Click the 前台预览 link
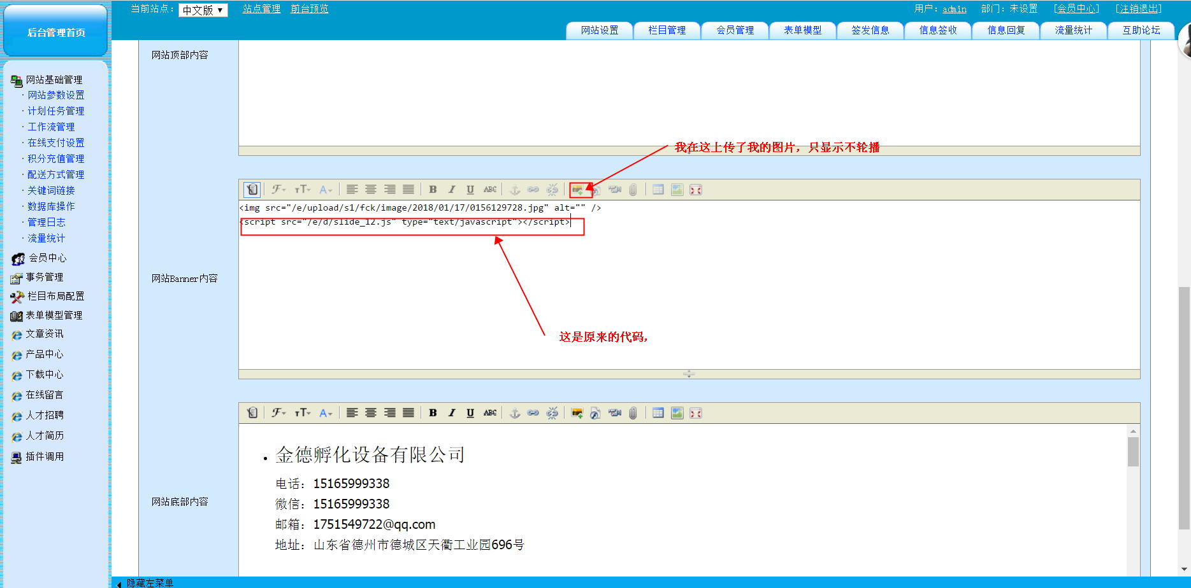This screenshot has height=588, width=1191. click(x=310, y=9)
